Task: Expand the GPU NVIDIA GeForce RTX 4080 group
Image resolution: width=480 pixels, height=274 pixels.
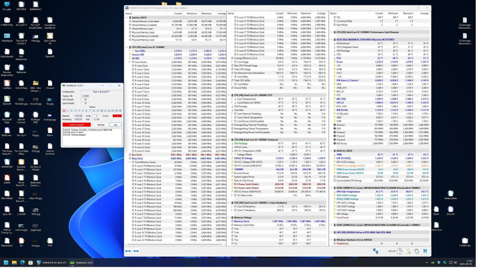Action: [331, 233]
